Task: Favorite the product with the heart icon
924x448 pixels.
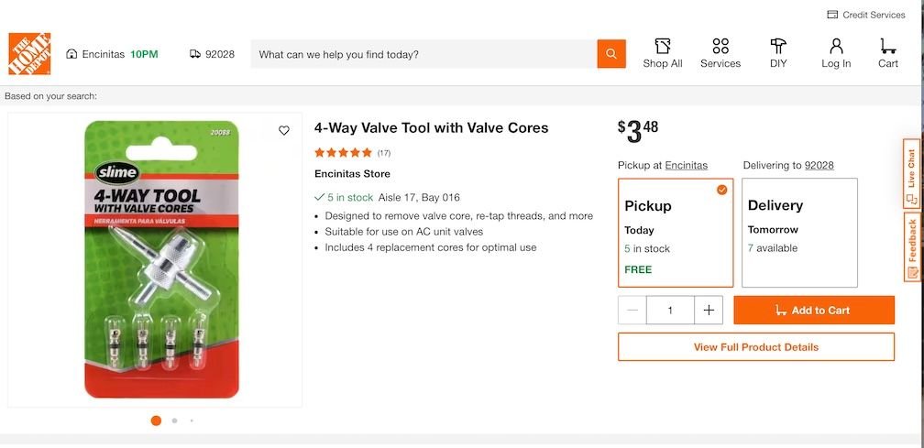Action: click(284, 131)
